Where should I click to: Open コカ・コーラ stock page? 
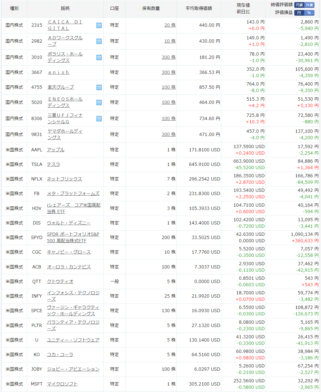click(x=60, y=354)
